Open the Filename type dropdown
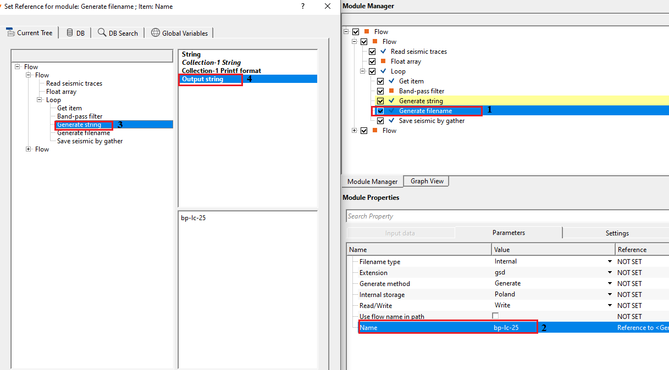Viewport: 669px width, 370px height. click(x=609, y=262)
